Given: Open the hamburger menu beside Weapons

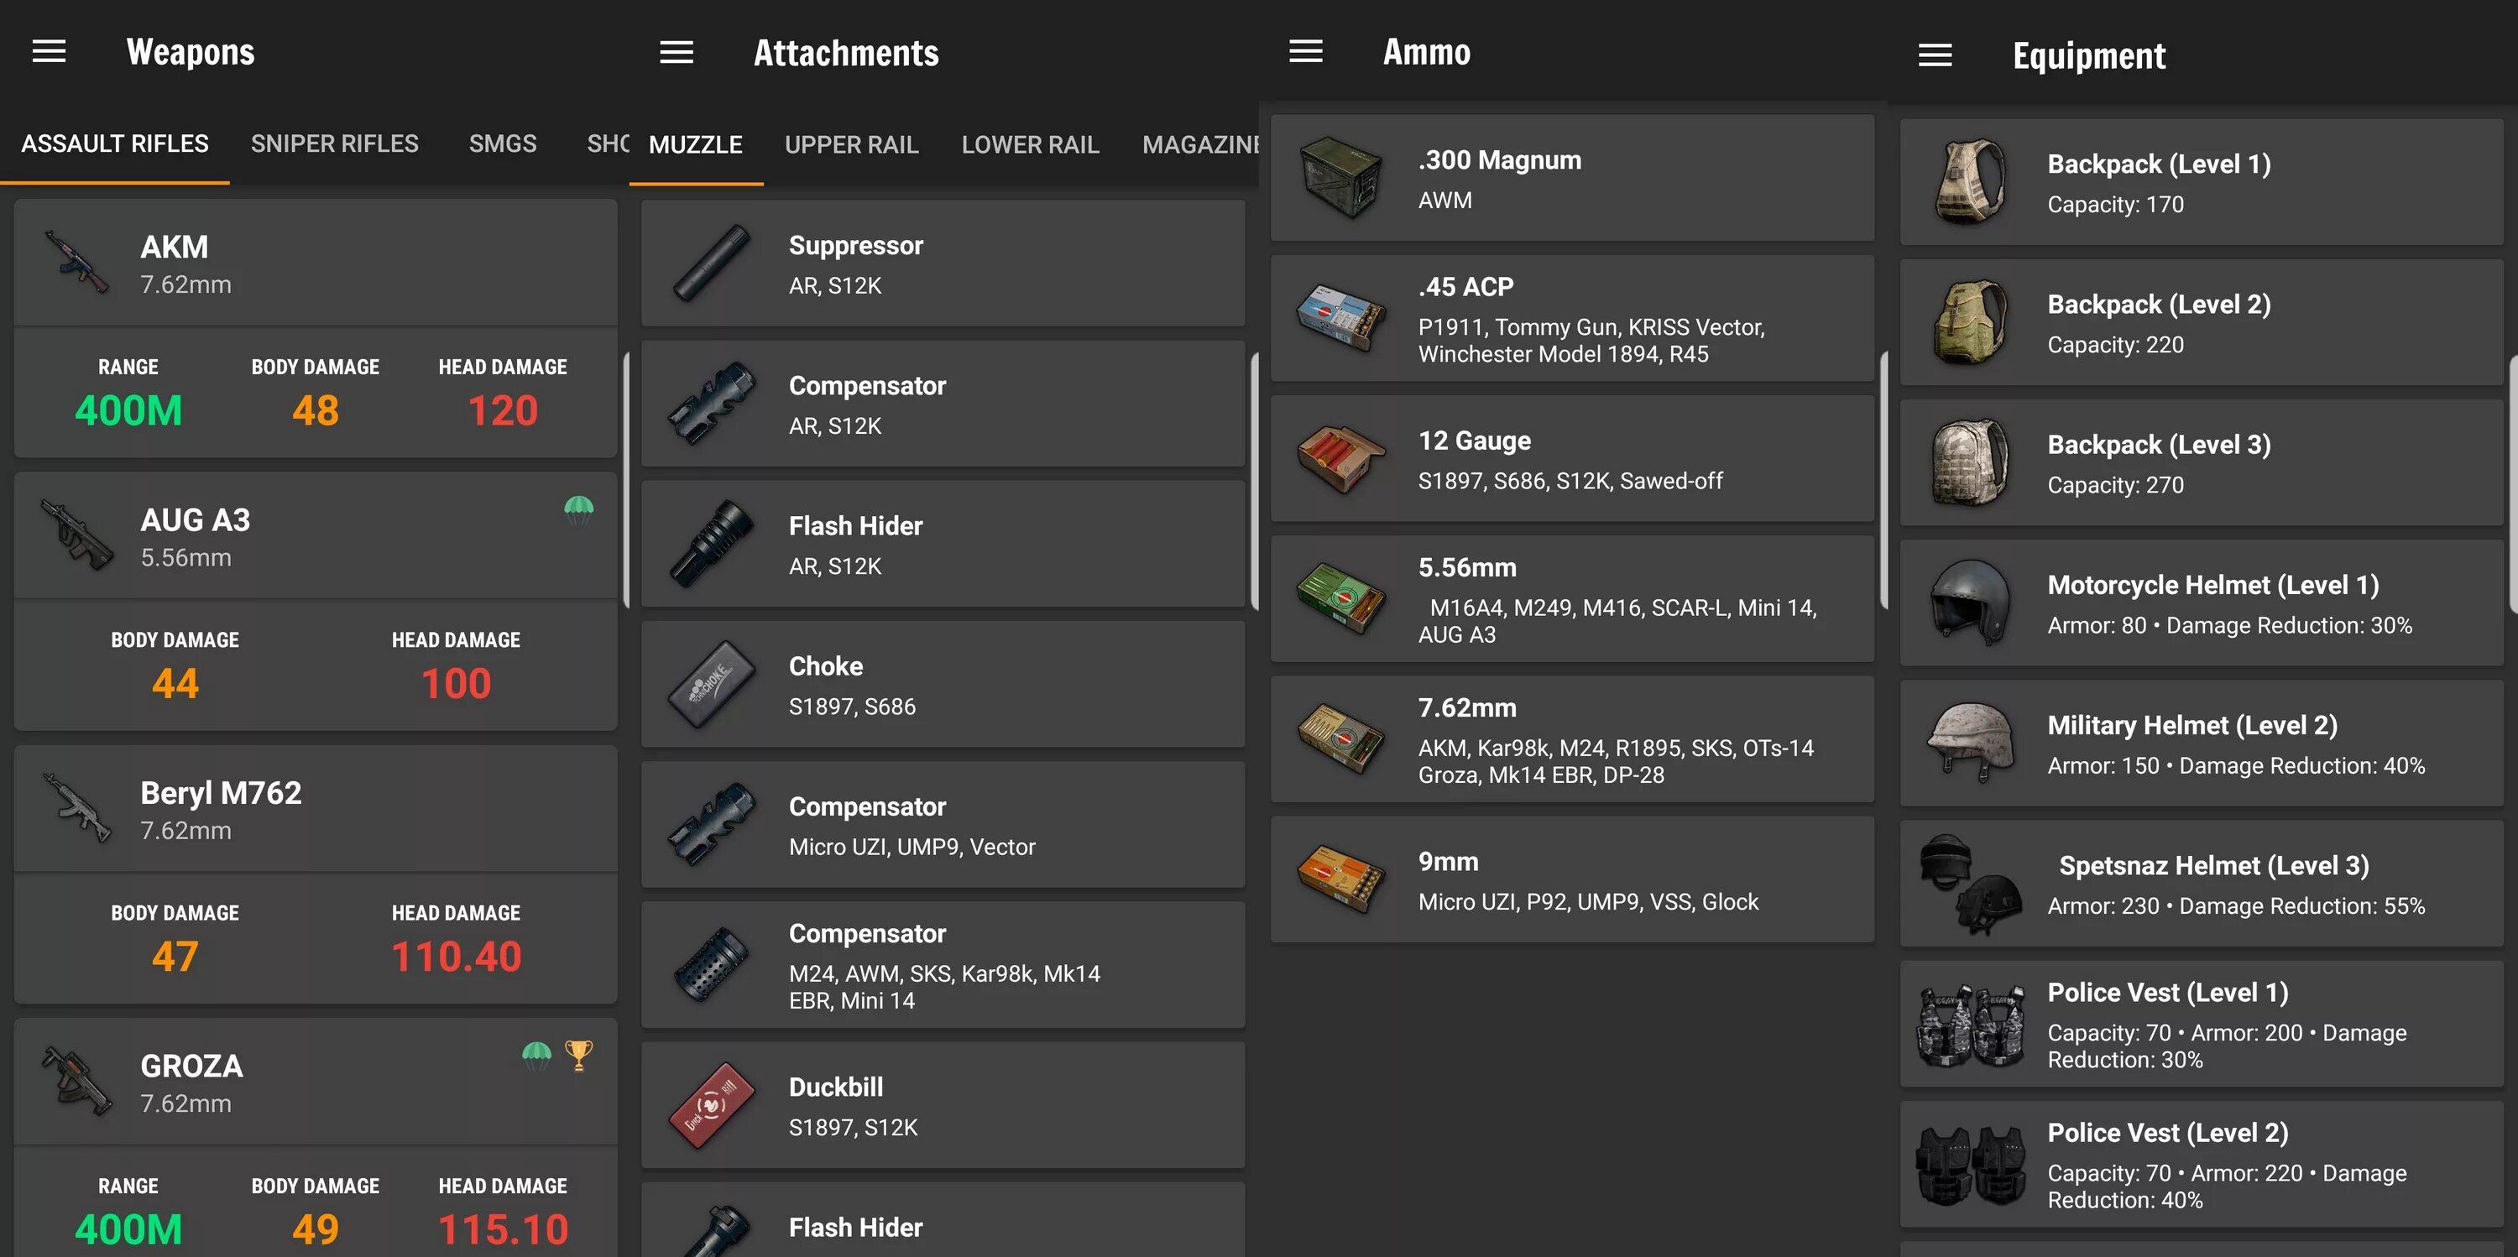Looking at the screenshot, I should tap(49, 52).
